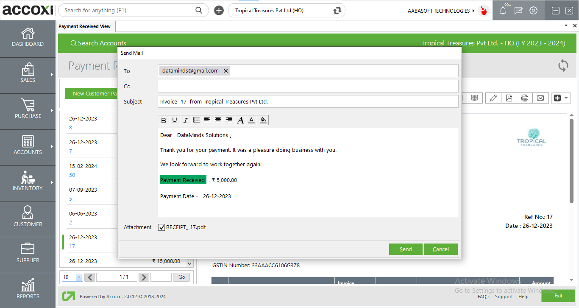Expand the Sales sidebar menu
The height and width of the screenshot is (308, 579).
point(28,75)
